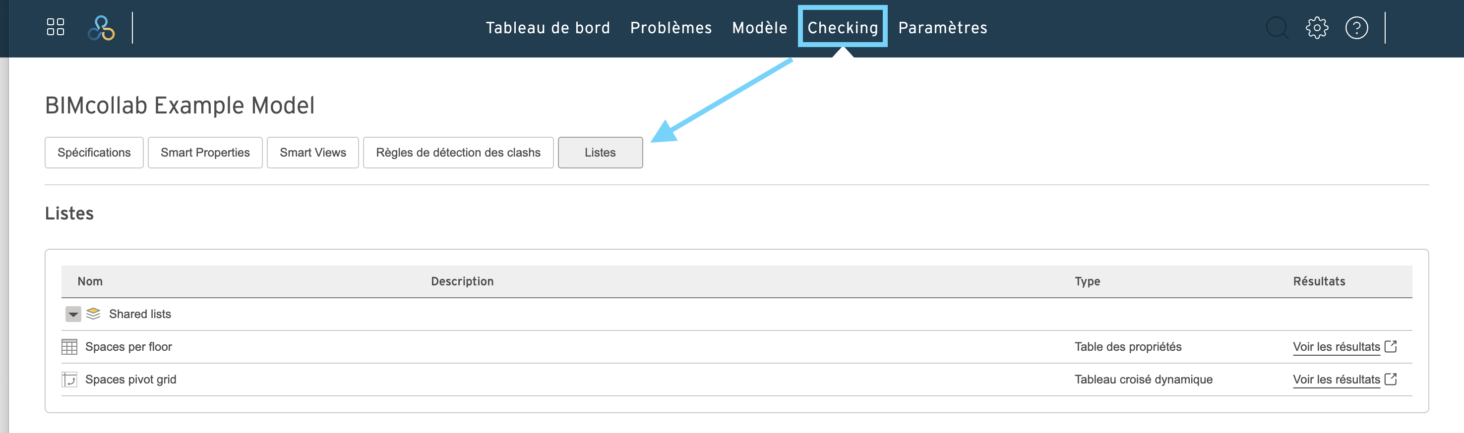Click the BIMcollab logo icon
This screenshot has width=1464, height=433.
click(x=101, y=28)
